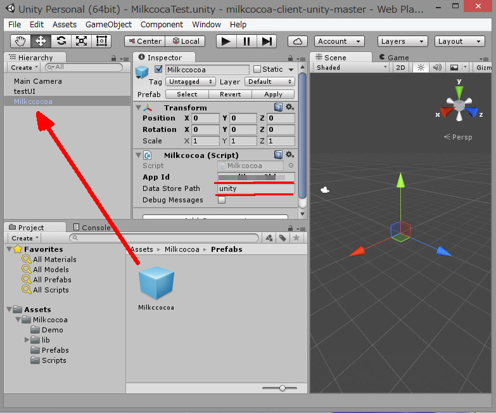
Task: Click the green Y axis on scene gizmo
Action: tap(459, 92)
